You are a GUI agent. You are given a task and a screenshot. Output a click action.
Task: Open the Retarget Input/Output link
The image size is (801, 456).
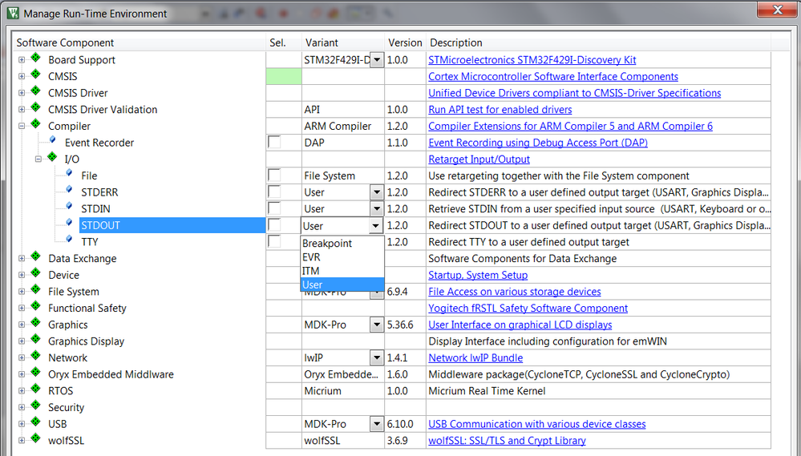click(479, 159)
